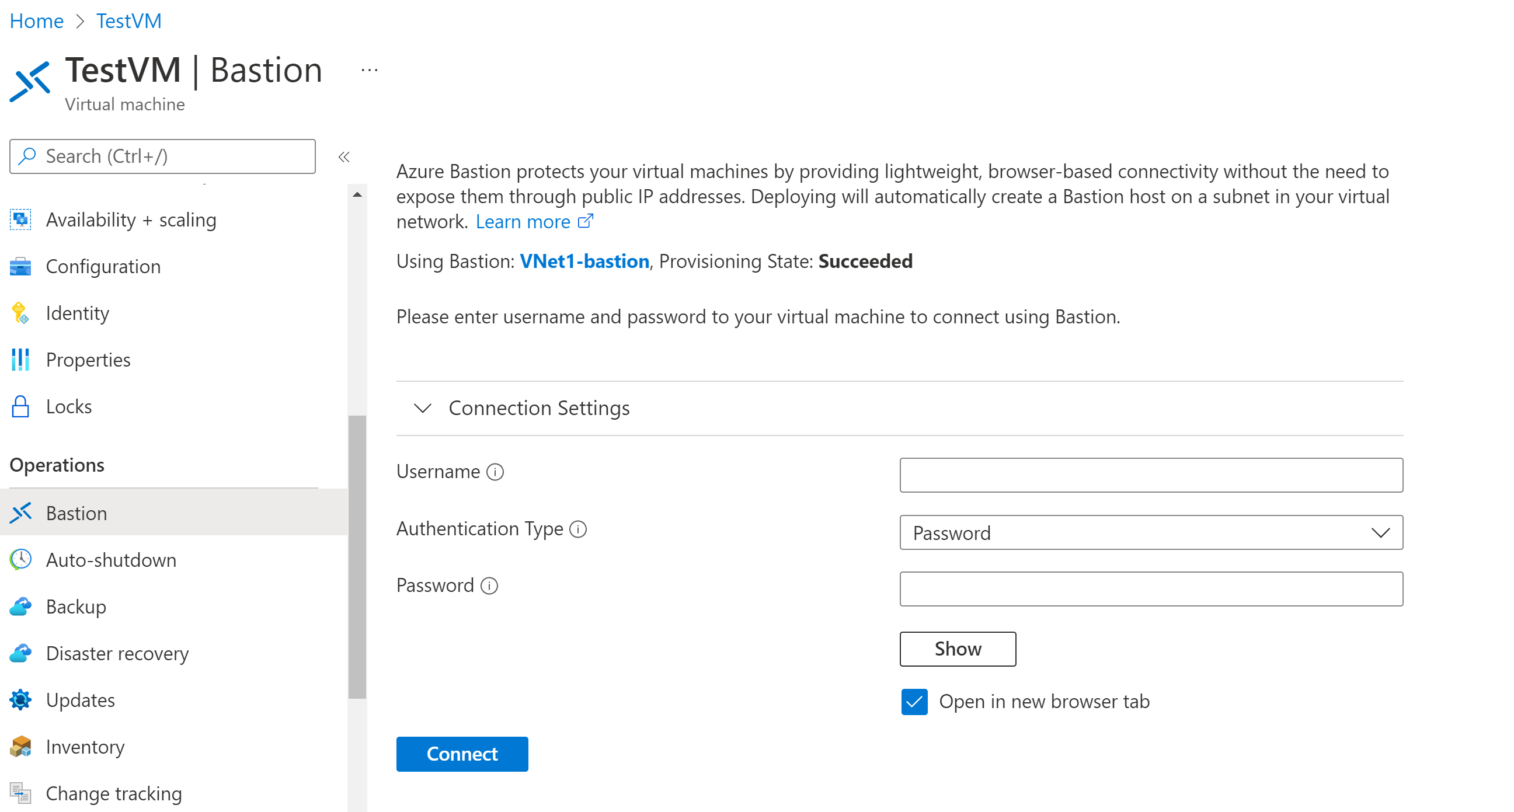Click the Configuration icon in sidebar
The width and height of the screenshot is (1514, 812).
click(21, 266)
